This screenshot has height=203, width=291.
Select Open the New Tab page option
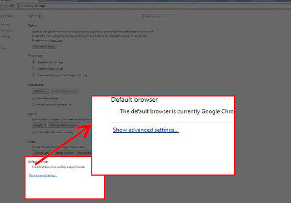[33, 62]
